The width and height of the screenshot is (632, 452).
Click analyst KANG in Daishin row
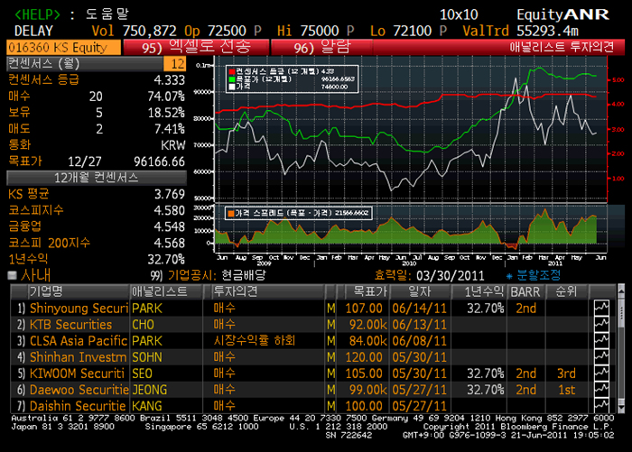point(147,406)
